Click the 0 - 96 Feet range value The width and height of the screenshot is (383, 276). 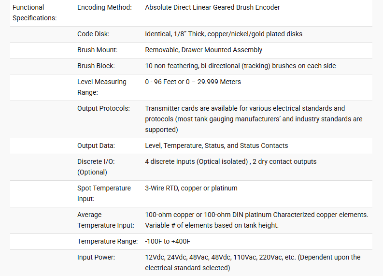(x=193, y=82)
